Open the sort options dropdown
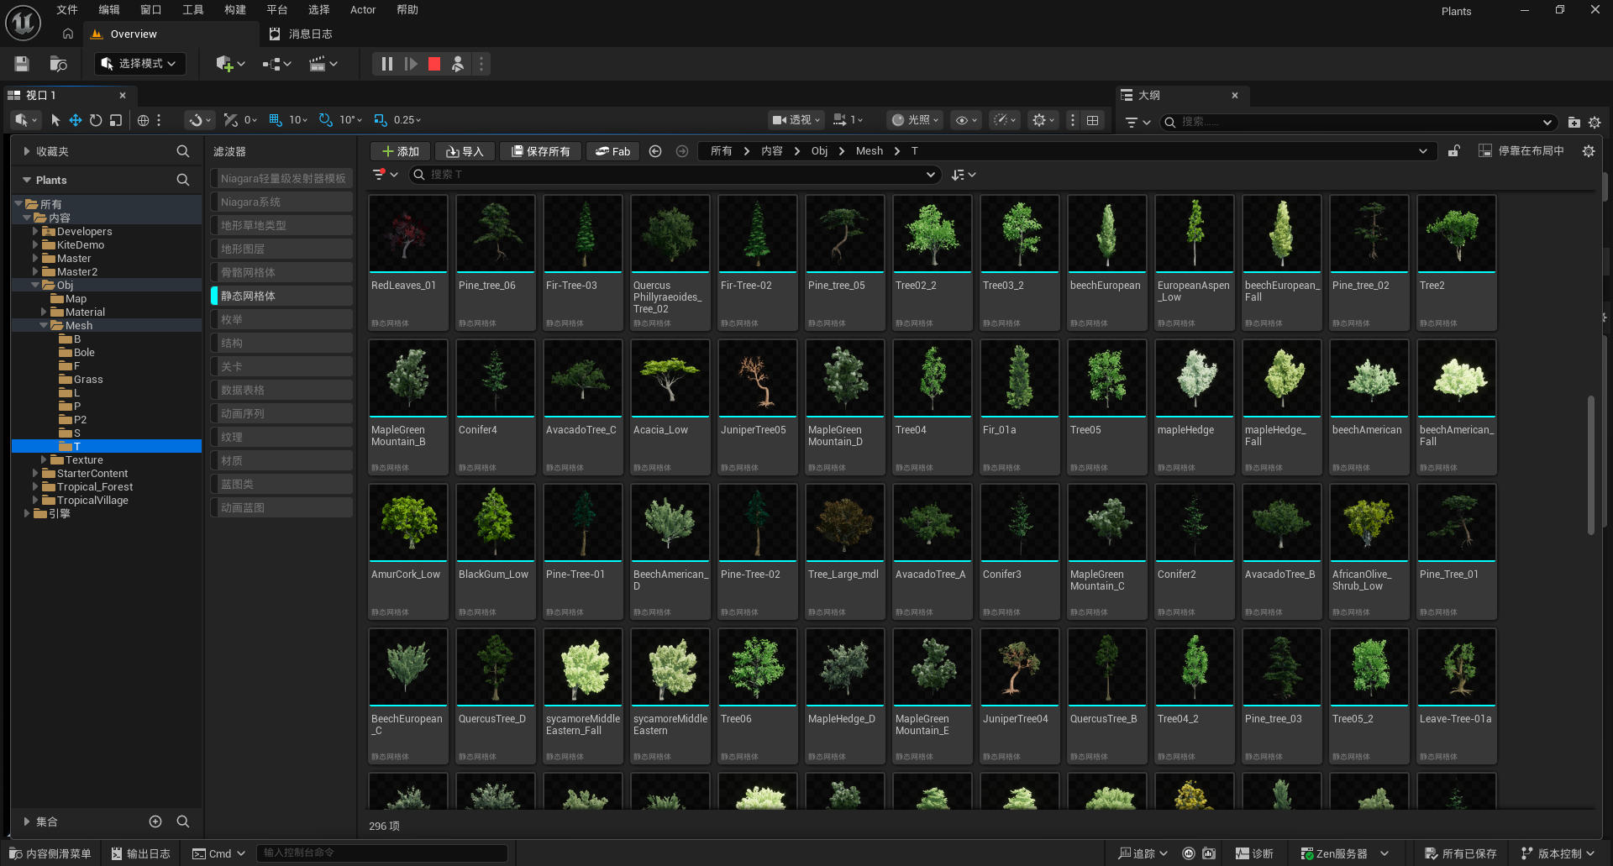 click(x=964, y=175)
